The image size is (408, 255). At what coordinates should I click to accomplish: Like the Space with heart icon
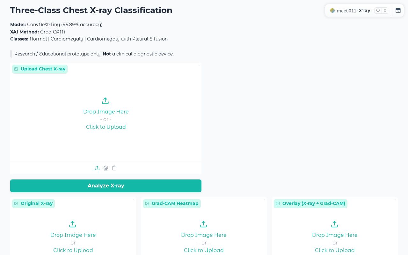click(378, 11)
